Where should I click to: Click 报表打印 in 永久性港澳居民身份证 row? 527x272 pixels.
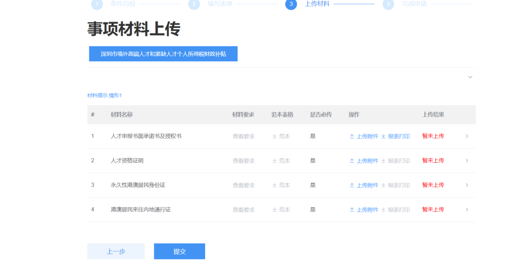396,185
